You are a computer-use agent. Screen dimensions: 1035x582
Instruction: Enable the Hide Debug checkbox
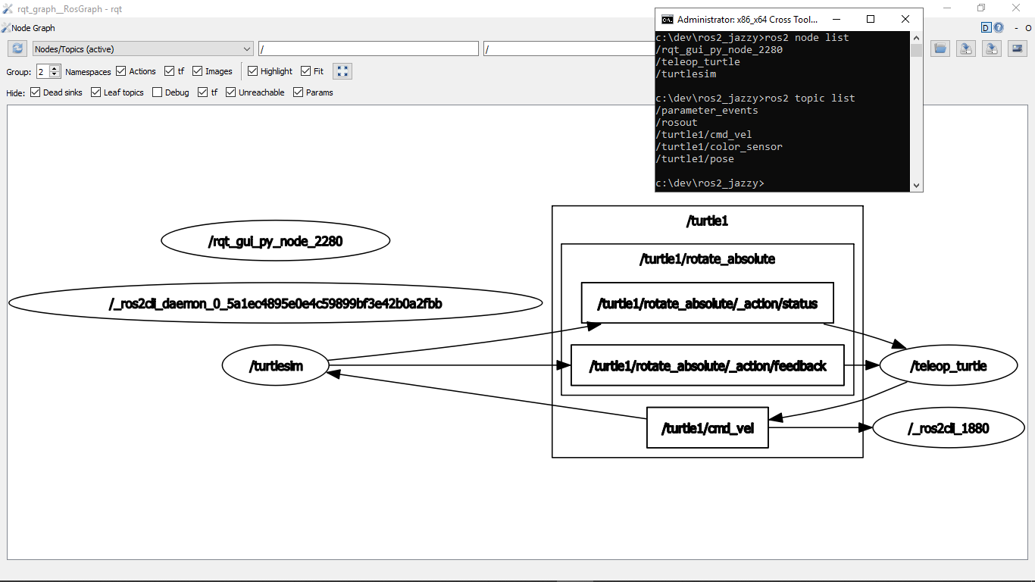pos(157,92)
